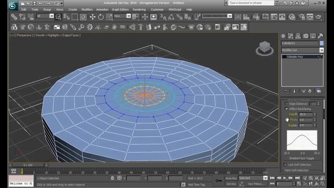Click the Render teapot icon
The width and height of the screenshot is (334, 188).
318,17
